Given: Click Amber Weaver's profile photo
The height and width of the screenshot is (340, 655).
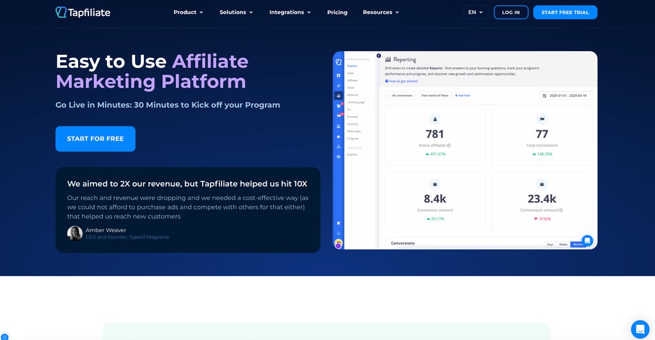Looking at the screenshot, I should point(75,233).
